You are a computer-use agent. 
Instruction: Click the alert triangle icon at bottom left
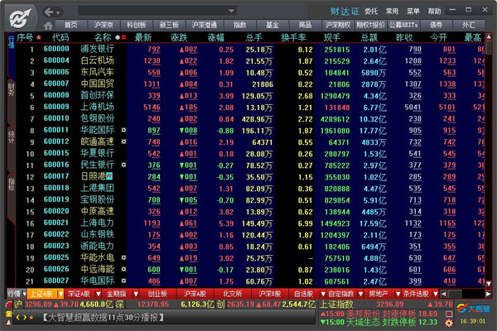(8, 323)
